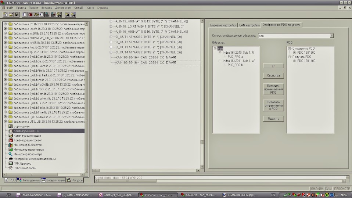
Task: Click the New file toolbar icon
Action: pos(5,15)
